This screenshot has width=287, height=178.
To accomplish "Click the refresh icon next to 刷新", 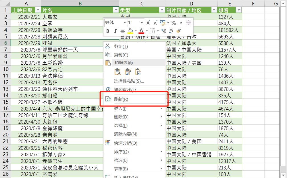I will [x=108, y=99].
